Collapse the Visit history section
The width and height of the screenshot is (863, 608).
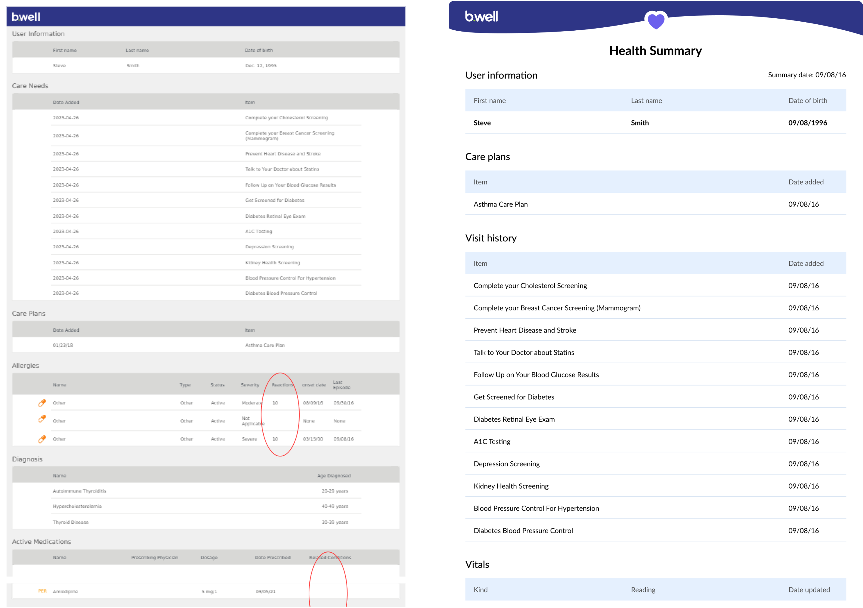click(x=491, y=238)
